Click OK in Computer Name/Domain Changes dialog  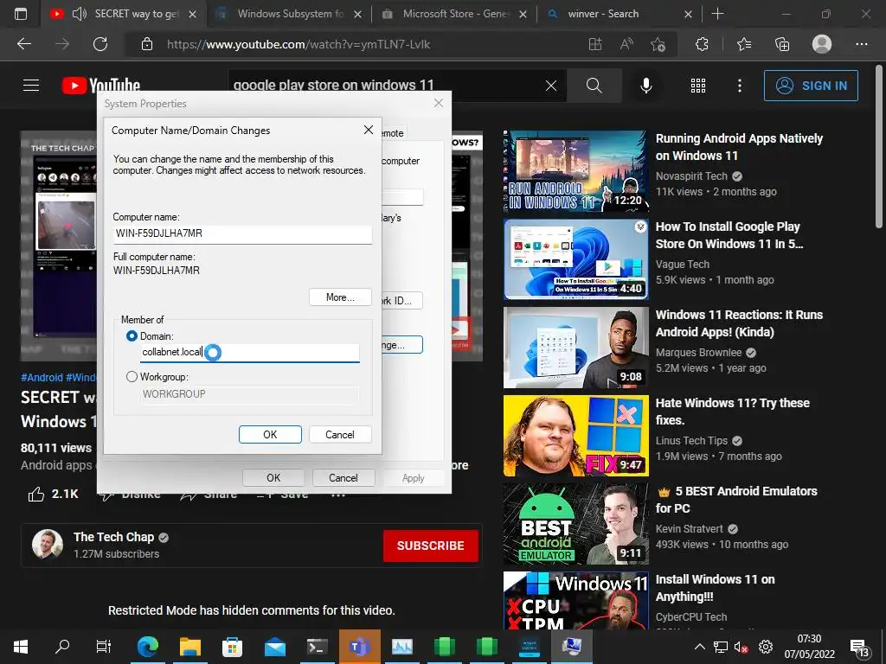(x=270, y=435)
